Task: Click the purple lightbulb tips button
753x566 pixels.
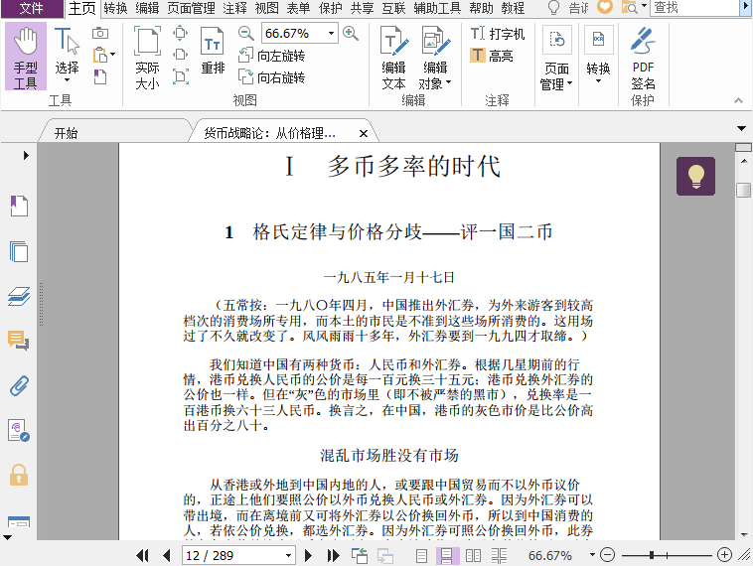Action: click(x=695, y=176)
